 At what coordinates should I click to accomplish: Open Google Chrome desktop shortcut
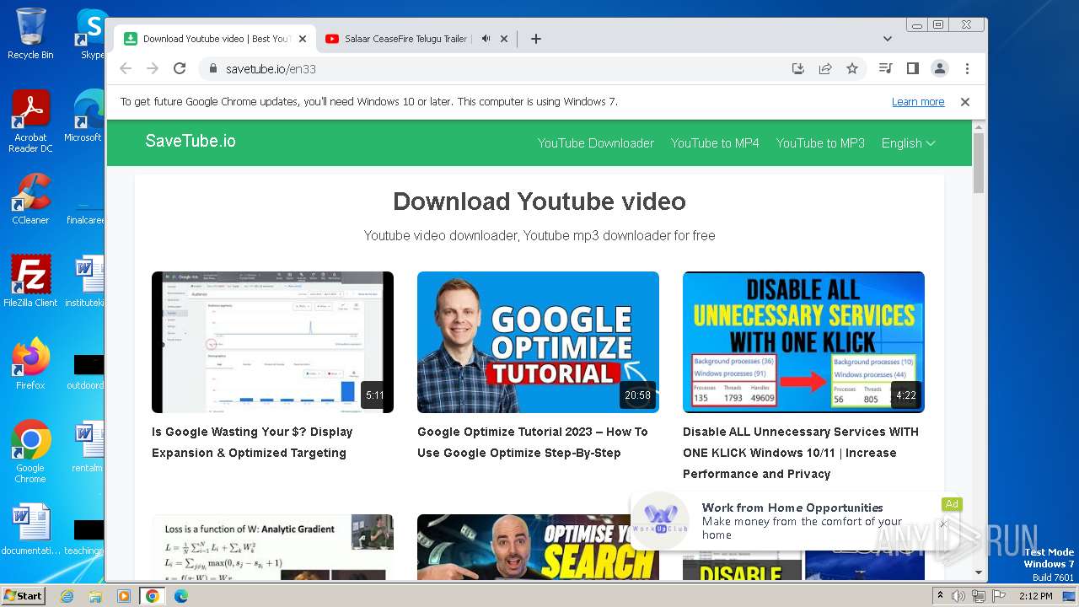tap(30, 452)
